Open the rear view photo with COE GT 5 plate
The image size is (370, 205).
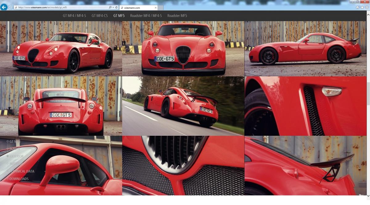[x=61, y=106]
